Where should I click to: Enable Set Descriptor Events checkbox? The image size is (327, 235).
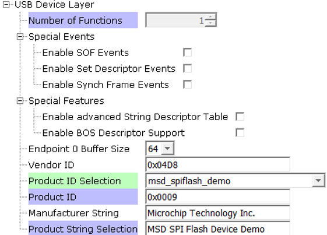click(187, 68)
